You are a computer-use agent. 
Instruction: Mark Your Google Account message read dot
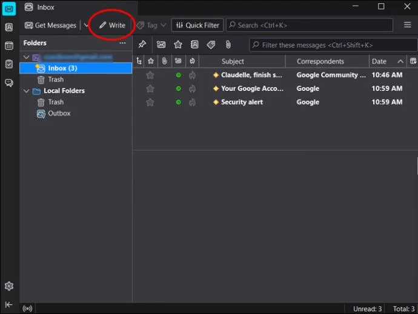178,89
